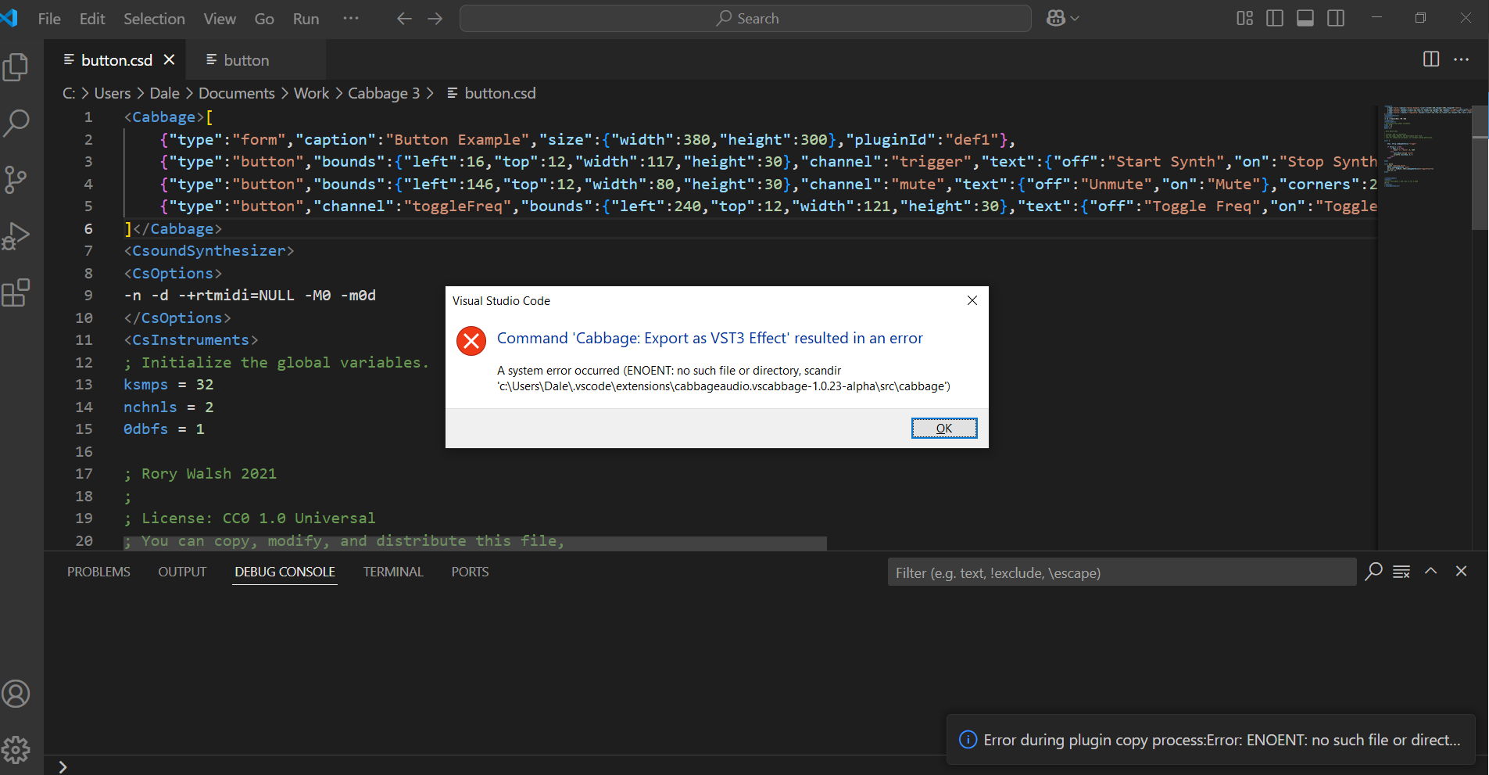1489x775 pixels.
Task: Click the Users breadcrumb
Action: point(113,93)
